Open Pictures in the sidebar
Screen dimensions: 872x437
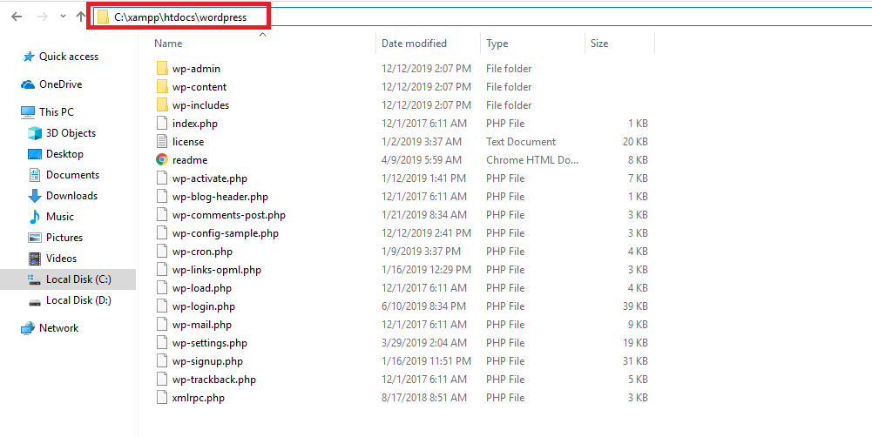click(64, 238)
